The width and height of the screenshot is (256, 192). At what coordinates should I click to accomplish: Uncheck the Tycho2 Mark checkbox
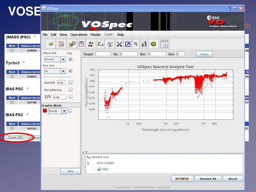tap(12, 76)
